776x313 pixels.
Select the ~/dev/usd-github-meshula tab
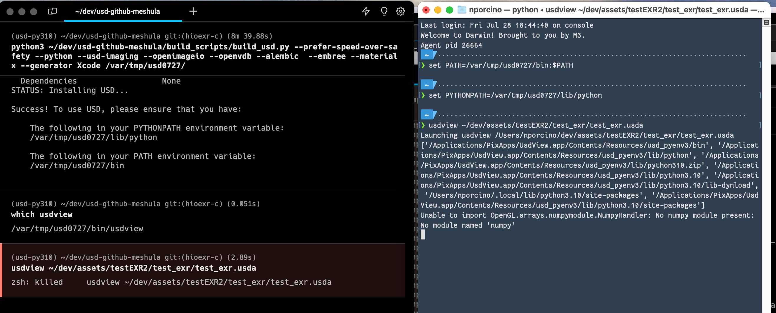click(118, 11)
